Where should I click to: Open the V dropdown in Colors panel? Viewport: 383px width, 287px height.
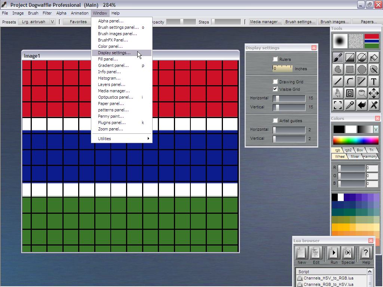376,129
